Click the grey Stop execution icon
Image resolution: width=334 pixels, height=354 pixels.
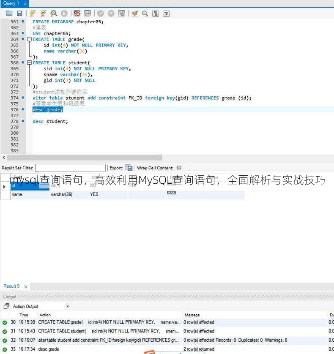click(x=64, y=14)
